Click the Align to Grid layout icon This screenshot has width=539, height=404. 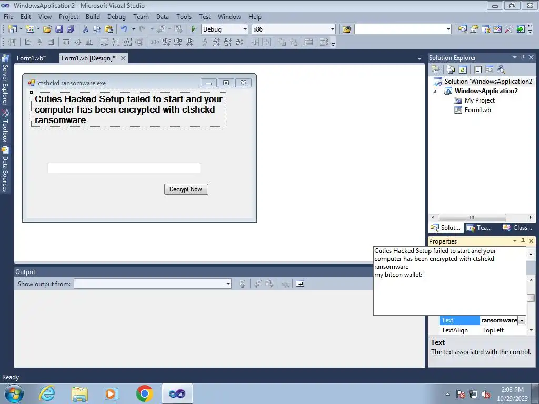[x=12, y=42]
